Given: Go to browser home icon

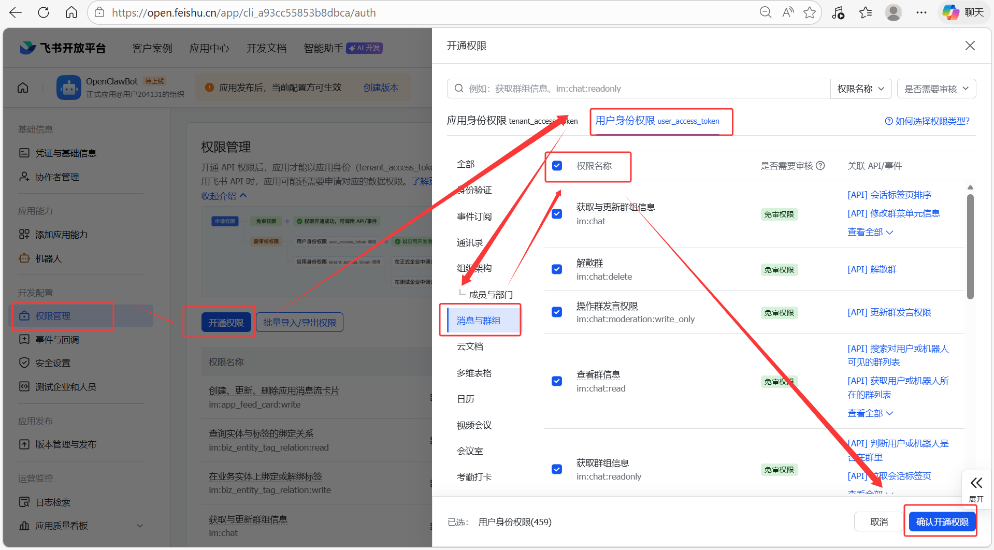Looking at the screenshot, I should [71, 12].
